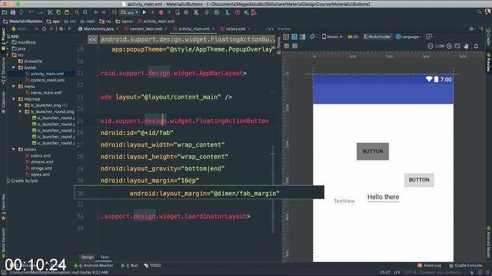Click the Synchronize refresh icon

tap(22, 12)
